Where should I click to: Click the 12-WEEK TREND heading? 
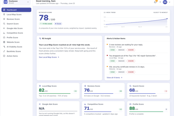tap(110, 12)
